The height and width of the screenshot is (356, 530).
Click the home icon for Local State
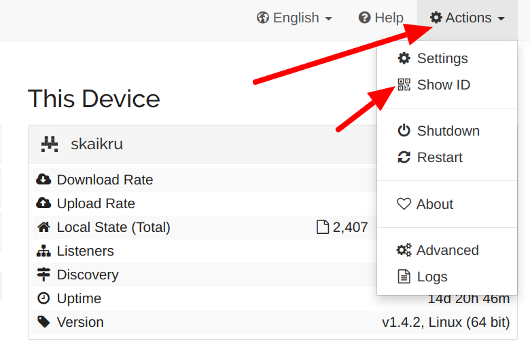[x=43, y=227]
